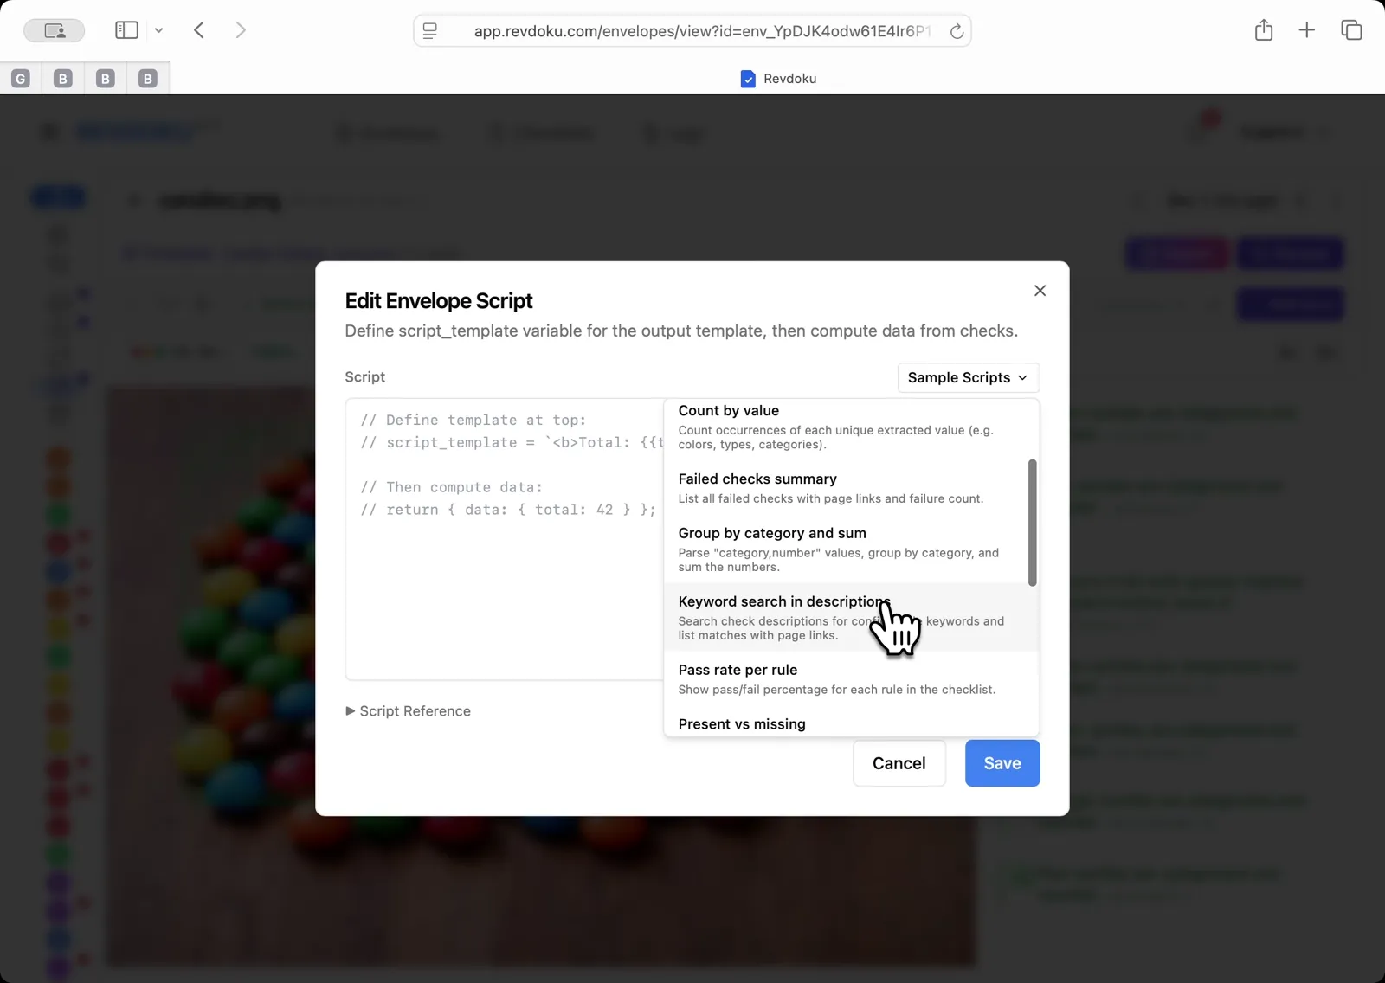
Task: Go back with the browser back arrow
Action: click(x=199, y=30)
